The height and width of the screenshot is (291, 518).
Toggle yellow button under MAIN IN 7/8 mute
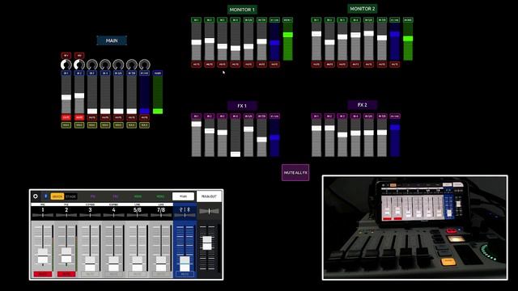pos(131,125)
